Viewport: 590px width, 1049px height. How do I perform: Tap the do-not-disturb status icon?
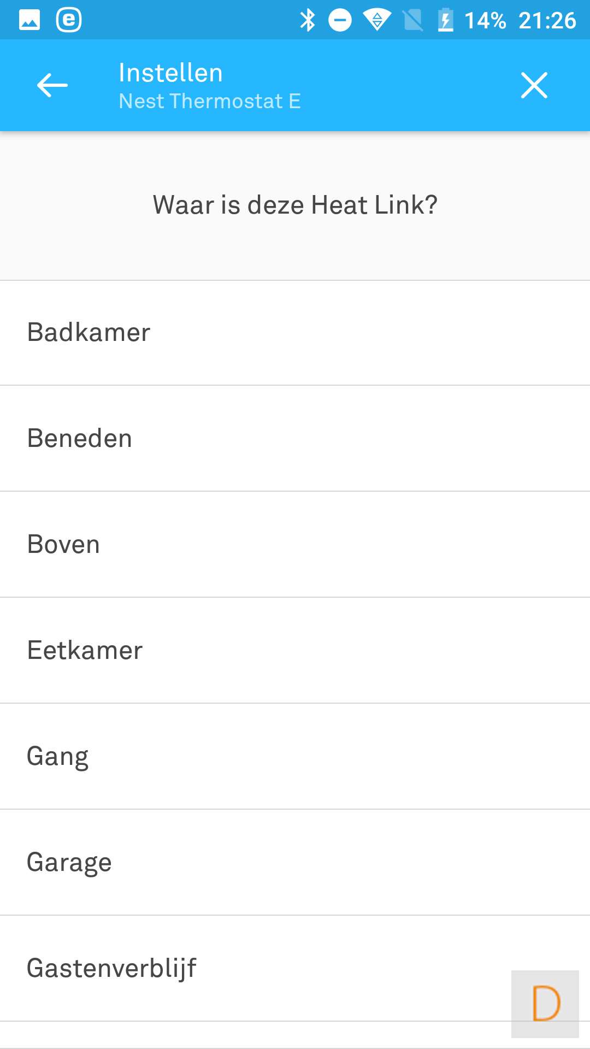(x=340, y=20)
